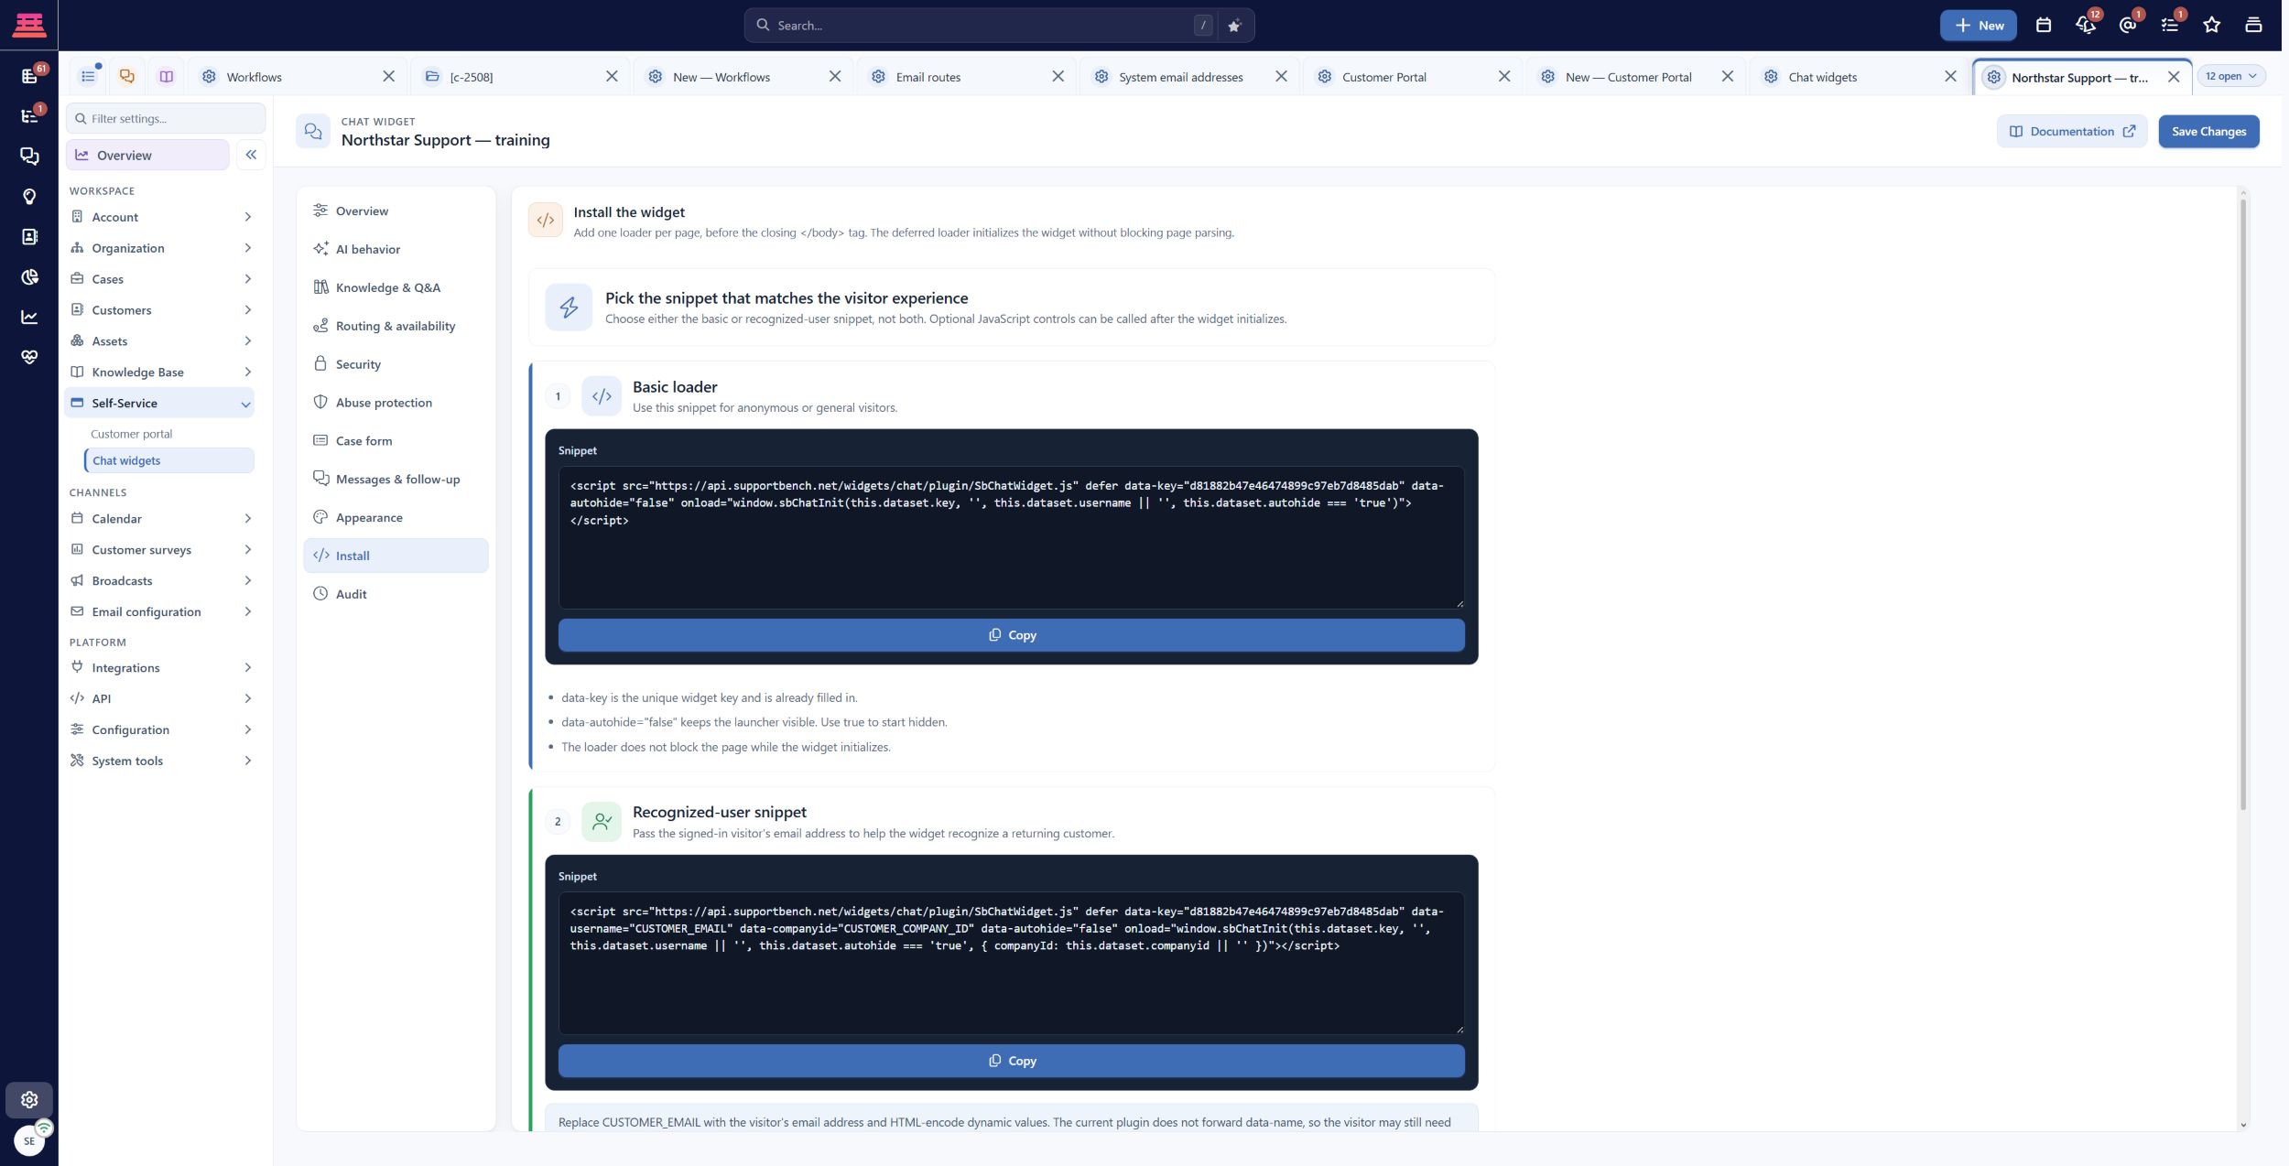
Task: Close the Workflows tab
Action: pos(388,77)
